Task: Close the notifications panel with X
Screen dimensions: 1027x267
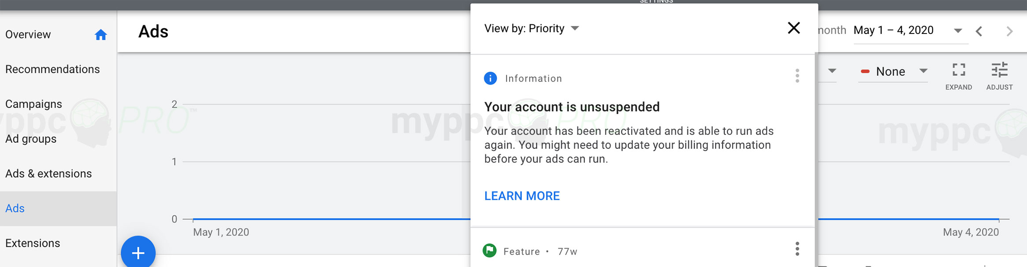Action: 793,28
